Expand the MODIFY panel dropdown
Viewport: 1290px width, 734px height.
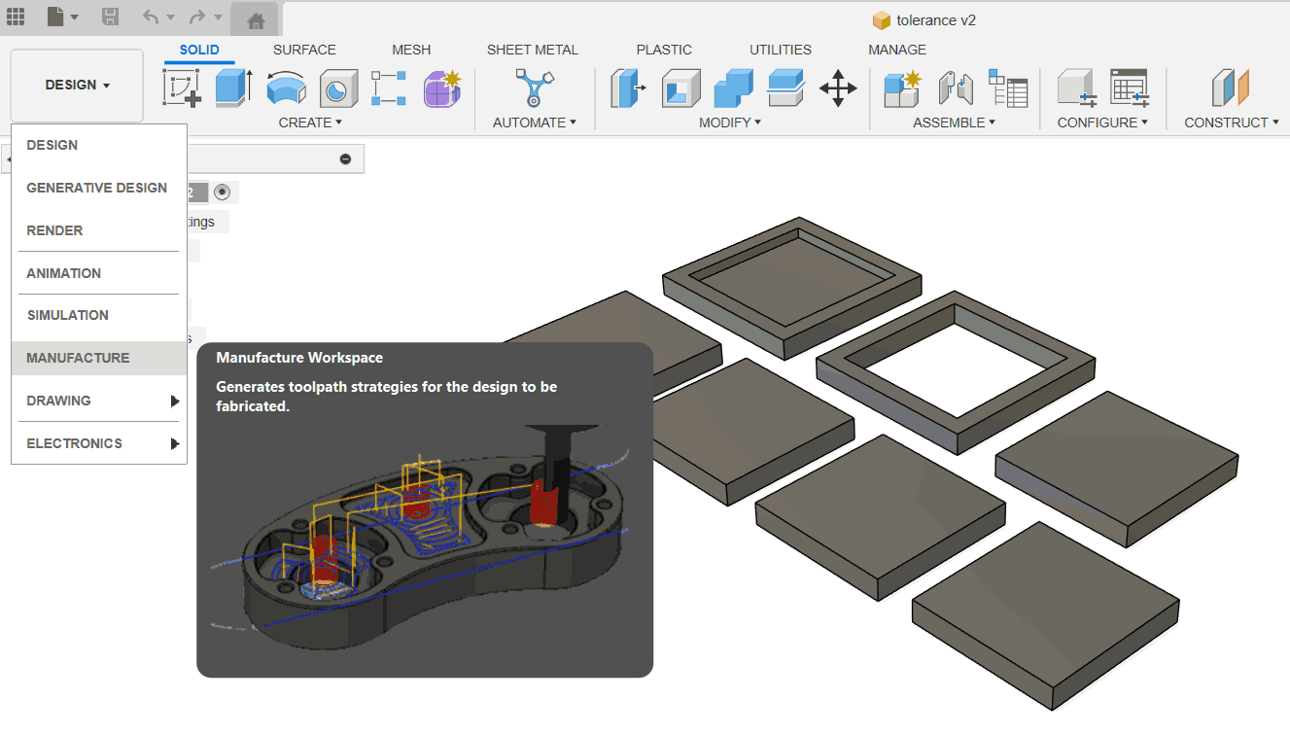(x=730, y=122)
